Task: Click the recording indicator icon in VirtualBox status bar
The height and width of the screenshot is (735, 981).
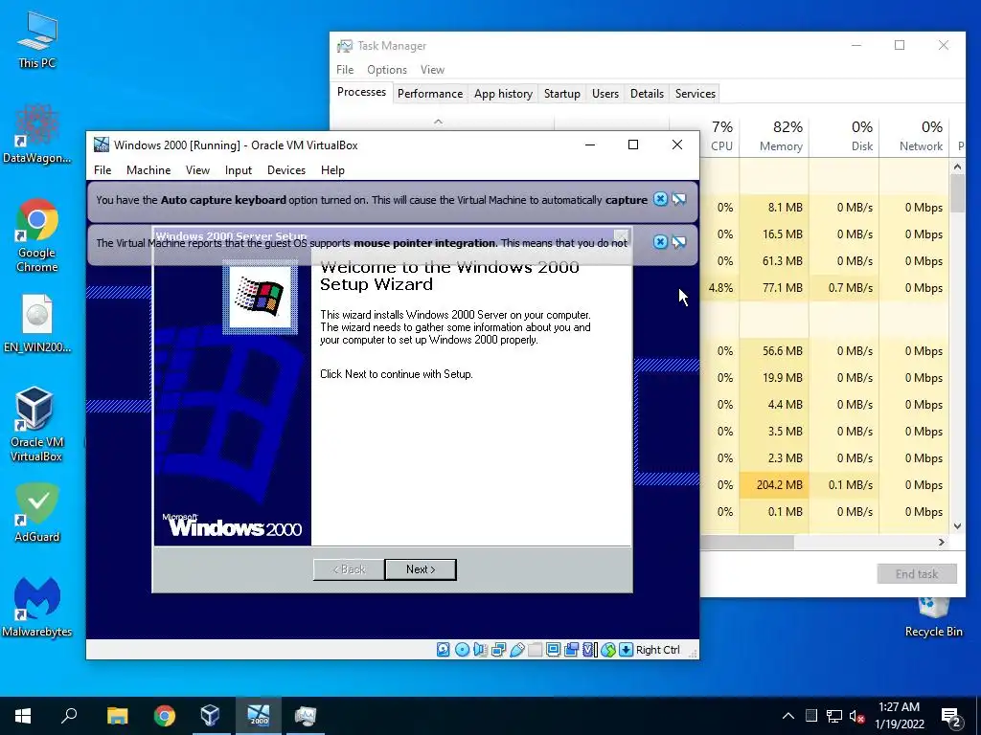Action: (x=571, y=650)
